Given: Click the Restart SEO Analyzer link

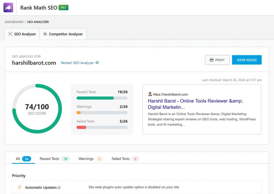Looking at the screenshot, I should tap(78, 63).
